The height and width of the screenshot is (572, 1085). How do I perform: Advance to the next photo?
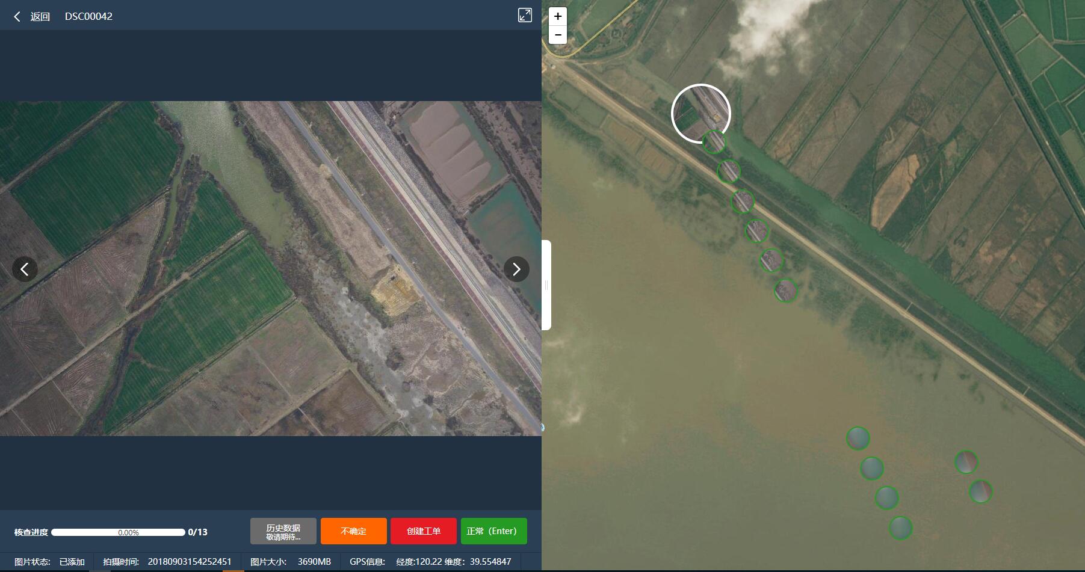(516, 269)
